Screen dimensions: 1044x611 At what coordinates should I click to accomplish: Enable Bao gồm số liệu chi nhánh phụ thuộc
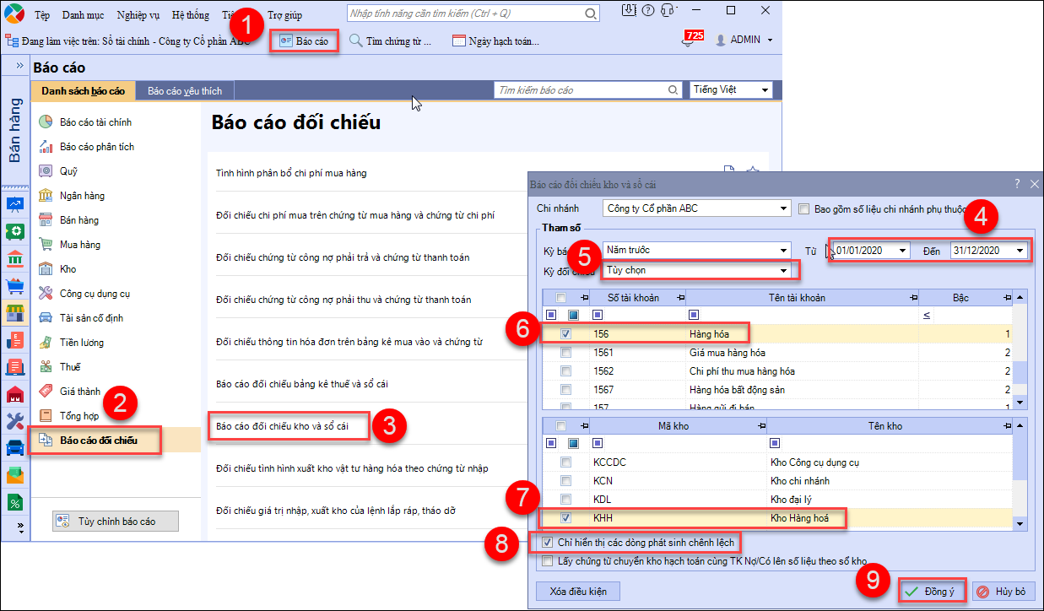pos(804,208)
